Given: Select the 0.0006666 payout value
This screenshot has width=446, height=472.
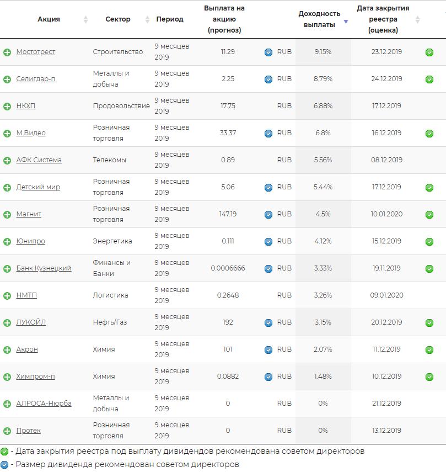Looking at the screenshot, I should 228,268.
